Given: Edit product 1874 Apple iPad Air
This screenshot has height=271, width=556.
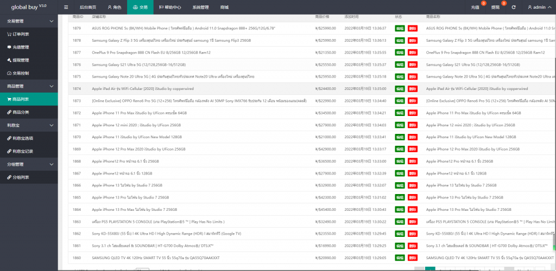Looking at the screenshot, I should pos(400,88).
